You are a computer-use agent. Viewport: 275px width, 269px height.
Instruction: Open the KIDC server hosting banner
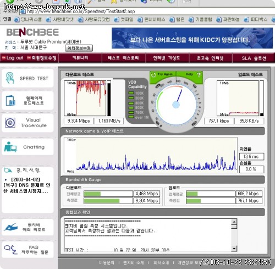192,38
